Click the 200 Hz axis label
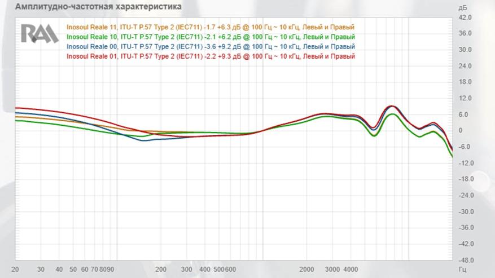495x278 pixels. pos(161,270)
